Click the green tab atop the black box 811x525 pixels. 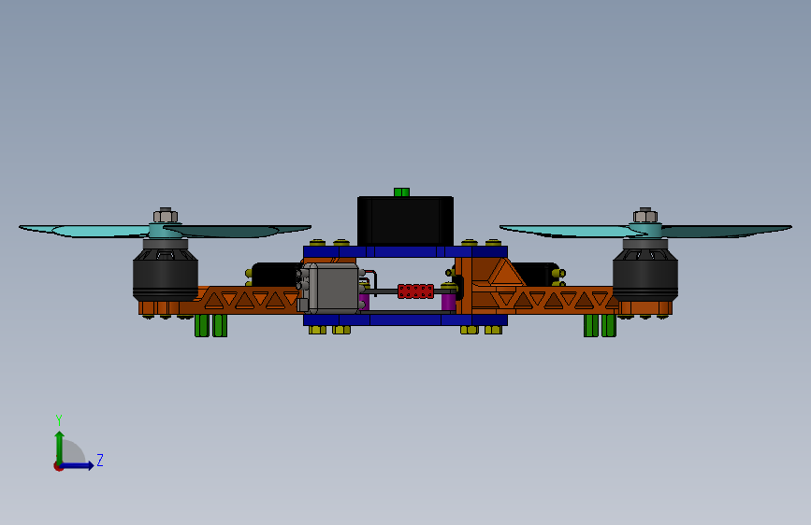click(x=401, y=192)
